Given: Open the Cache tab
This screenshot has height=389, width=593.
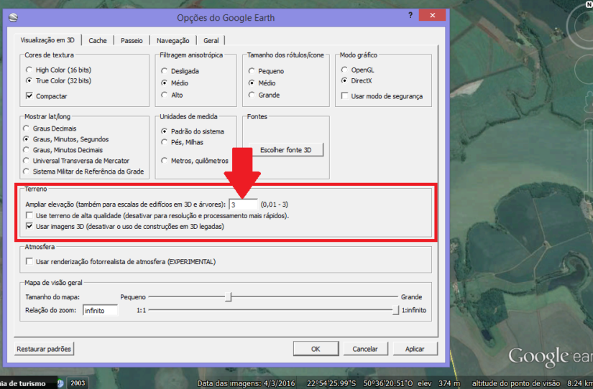Looking at the screenshot, I should click(x=98, y=40).
